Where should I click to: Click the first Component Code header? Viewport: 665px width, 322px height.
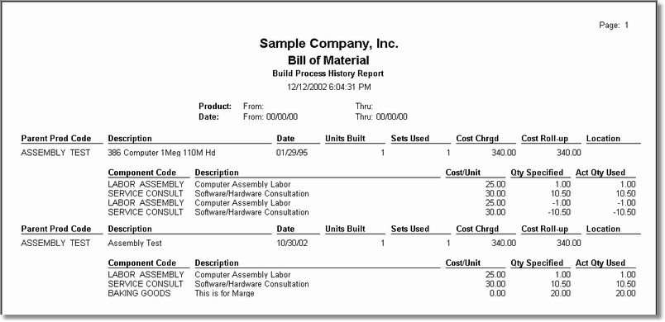(x=148, y=173)
